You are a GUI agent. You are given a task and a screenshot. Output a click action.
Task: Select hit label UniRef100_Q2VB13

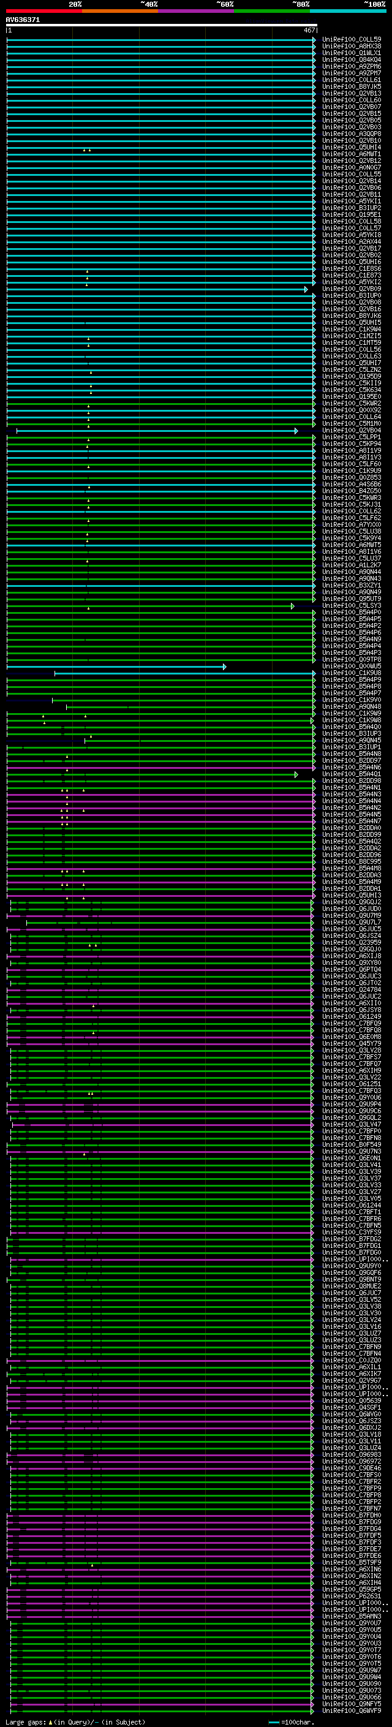[x=352, y=93]
